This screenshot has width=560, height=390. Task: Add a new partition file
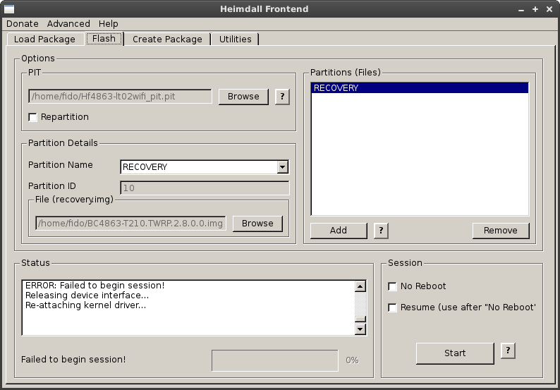[339, 231]
